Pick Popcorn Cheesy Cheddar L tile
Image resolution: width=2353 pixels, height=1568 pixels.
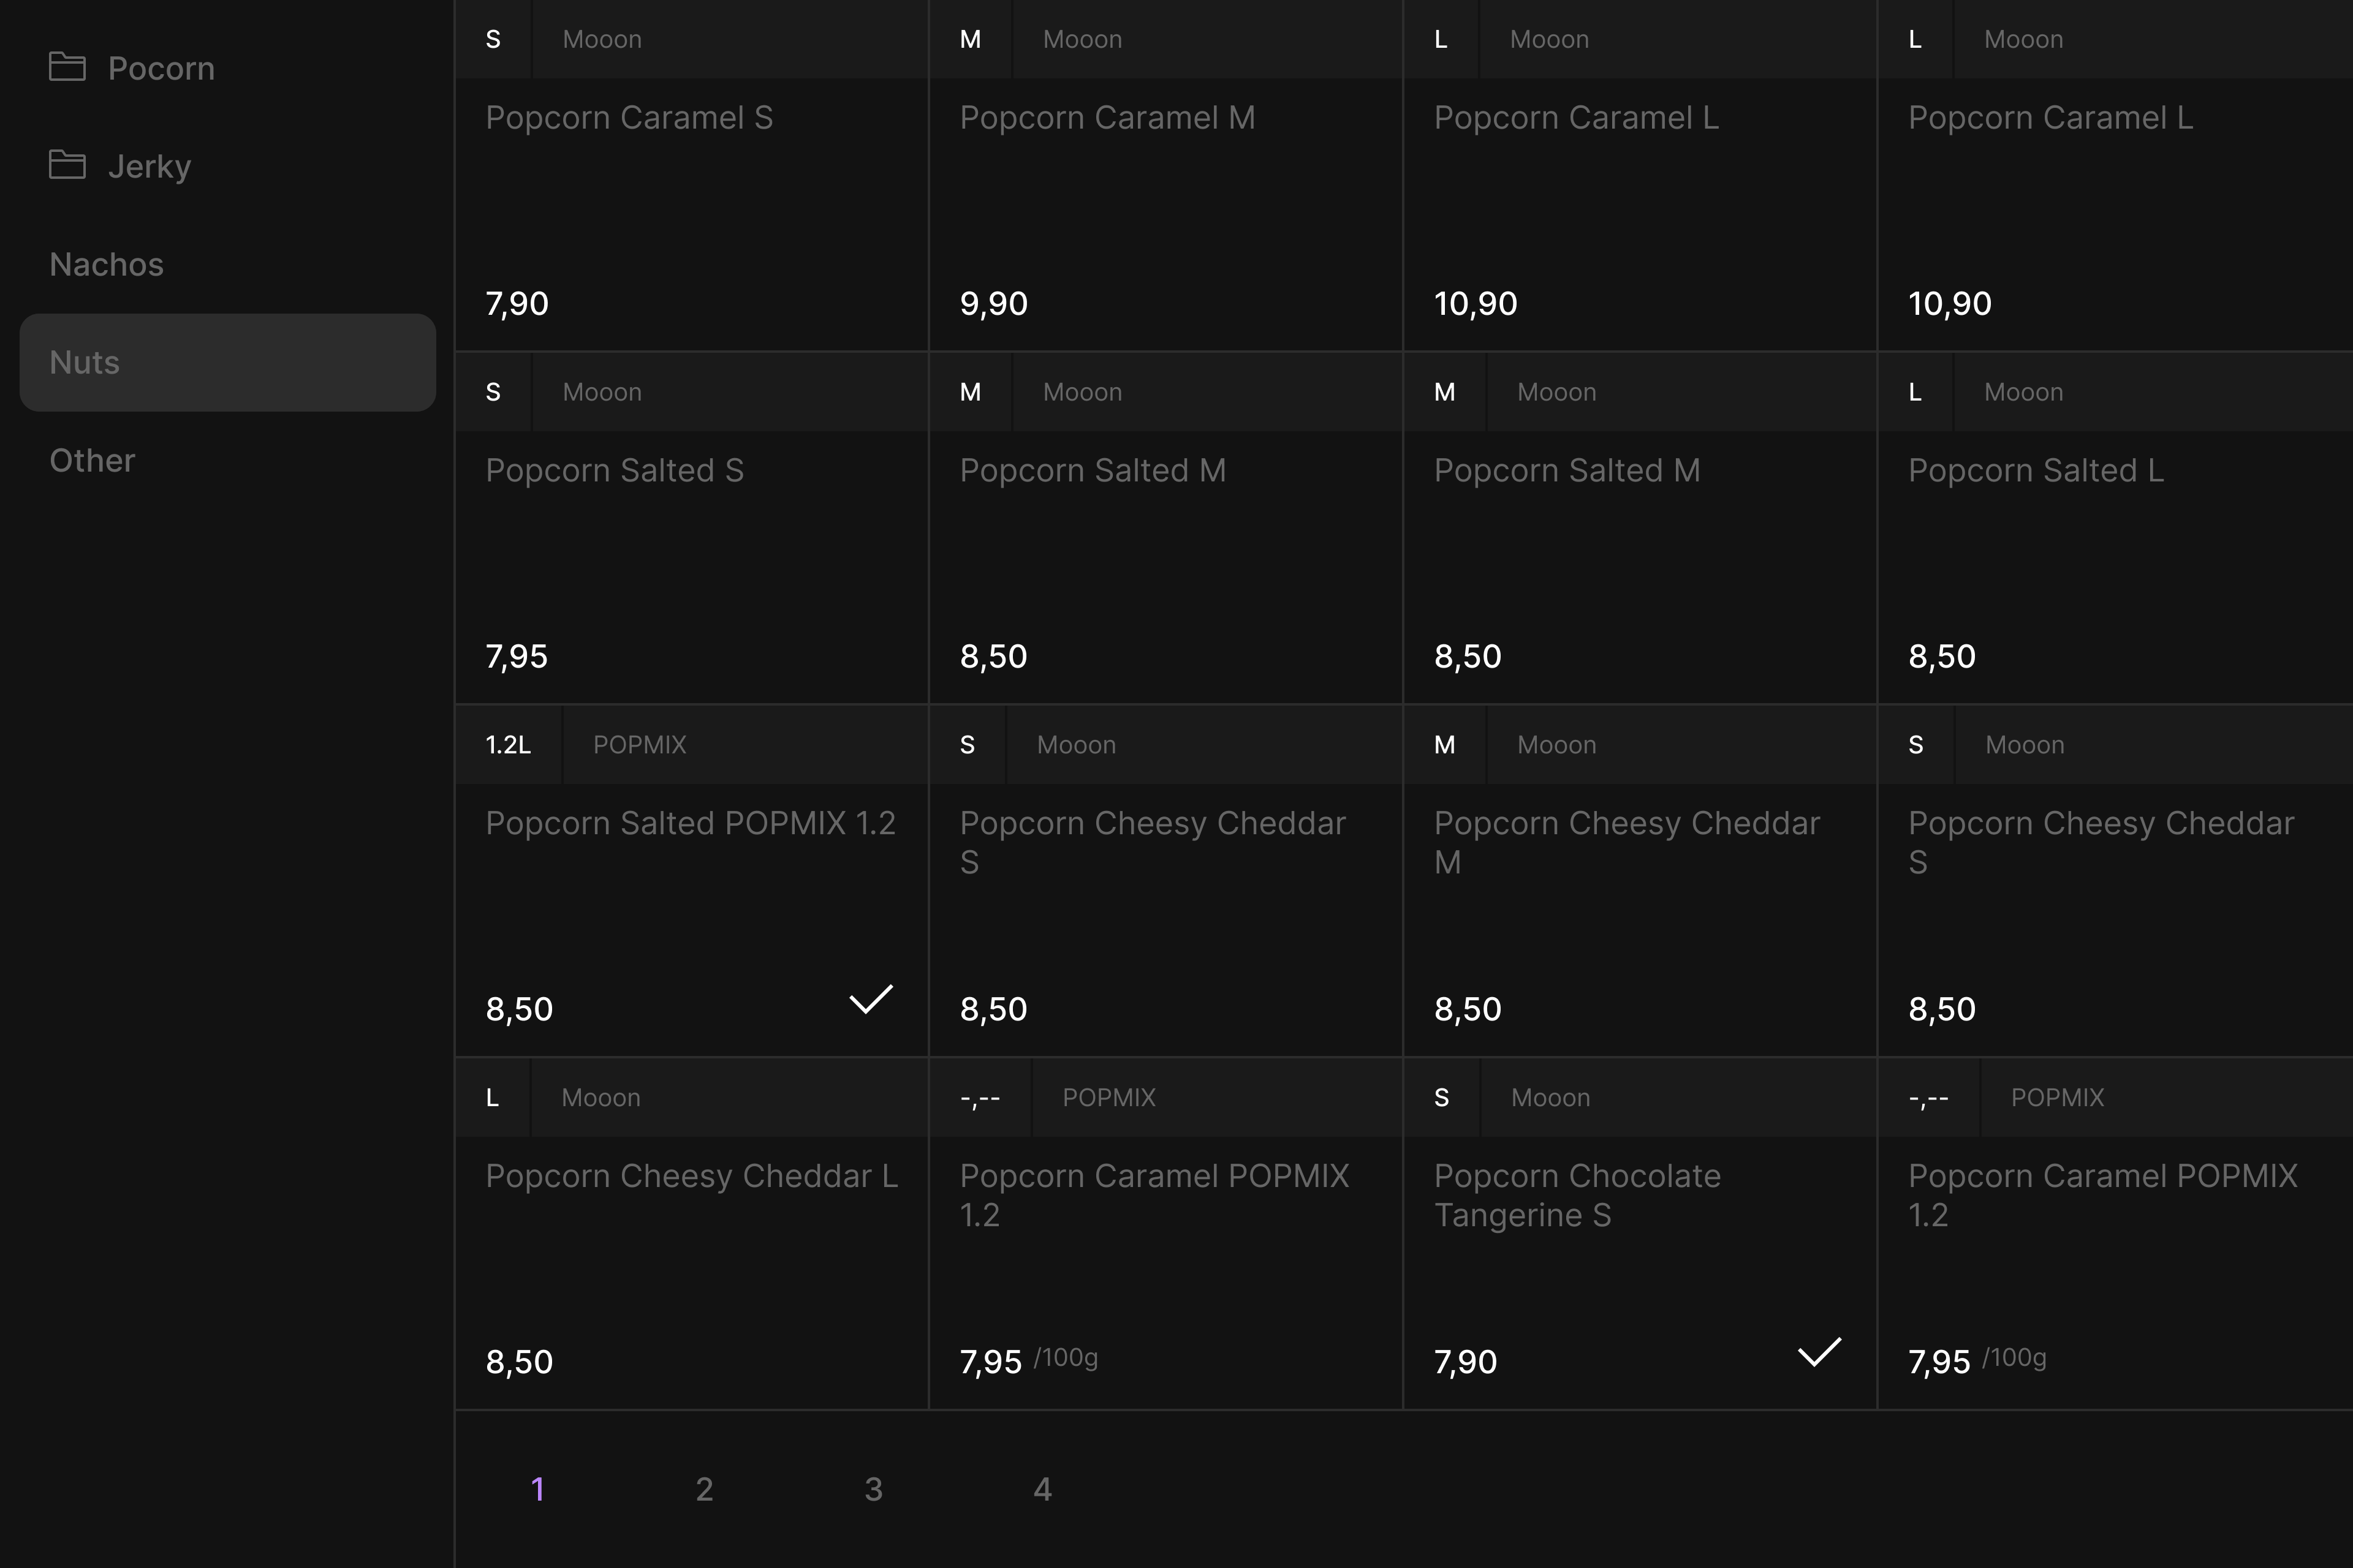tap(691, 1250)
